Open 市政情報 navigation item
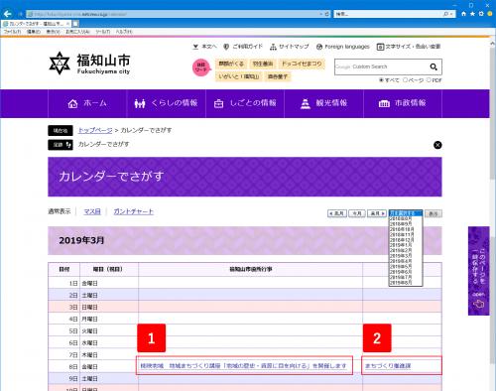This screenshot has width=496, height=391. [403, 103]
